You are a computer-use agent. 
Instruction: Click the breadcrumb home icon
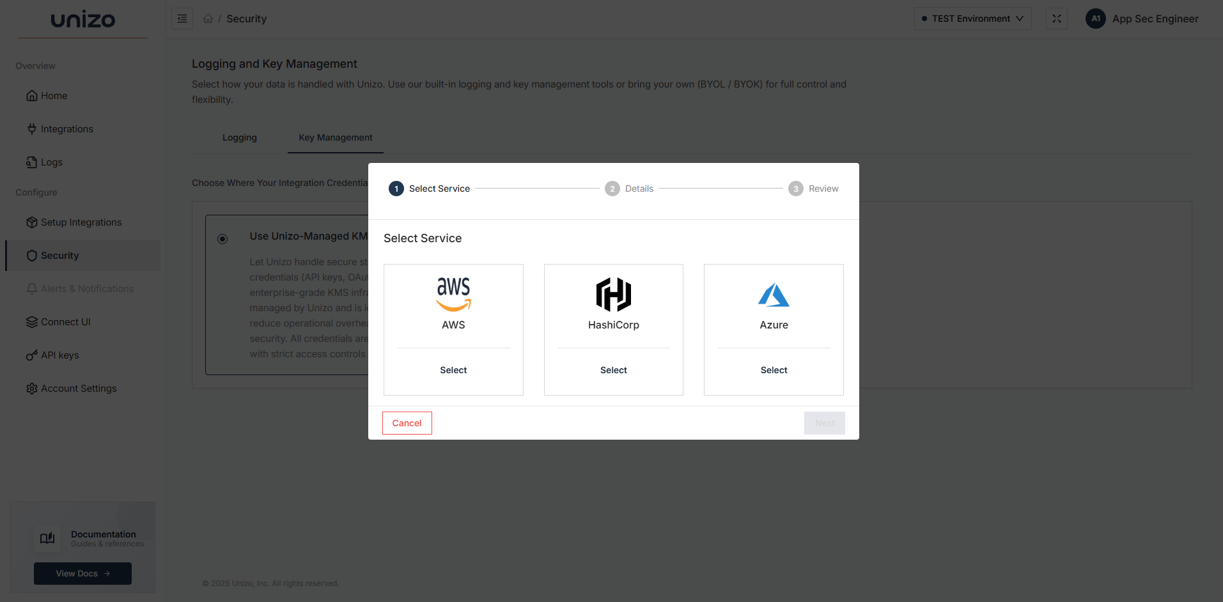(x=207, y=19)
